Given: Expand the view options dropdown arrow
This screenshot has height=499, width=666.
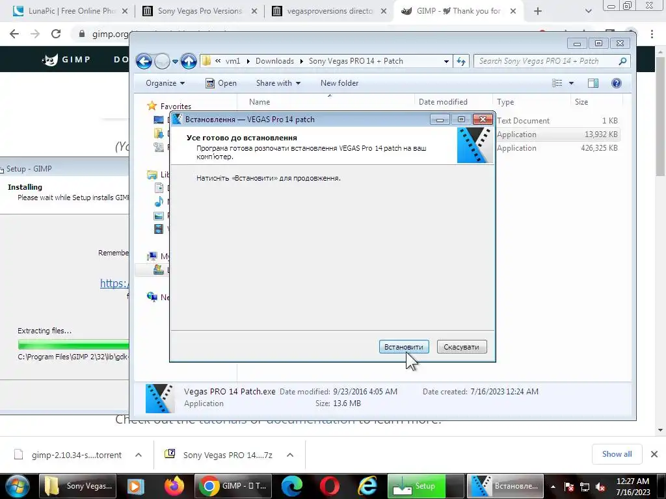Looking at the screenshot, I should pyautogui.click(x=571, y=83).
